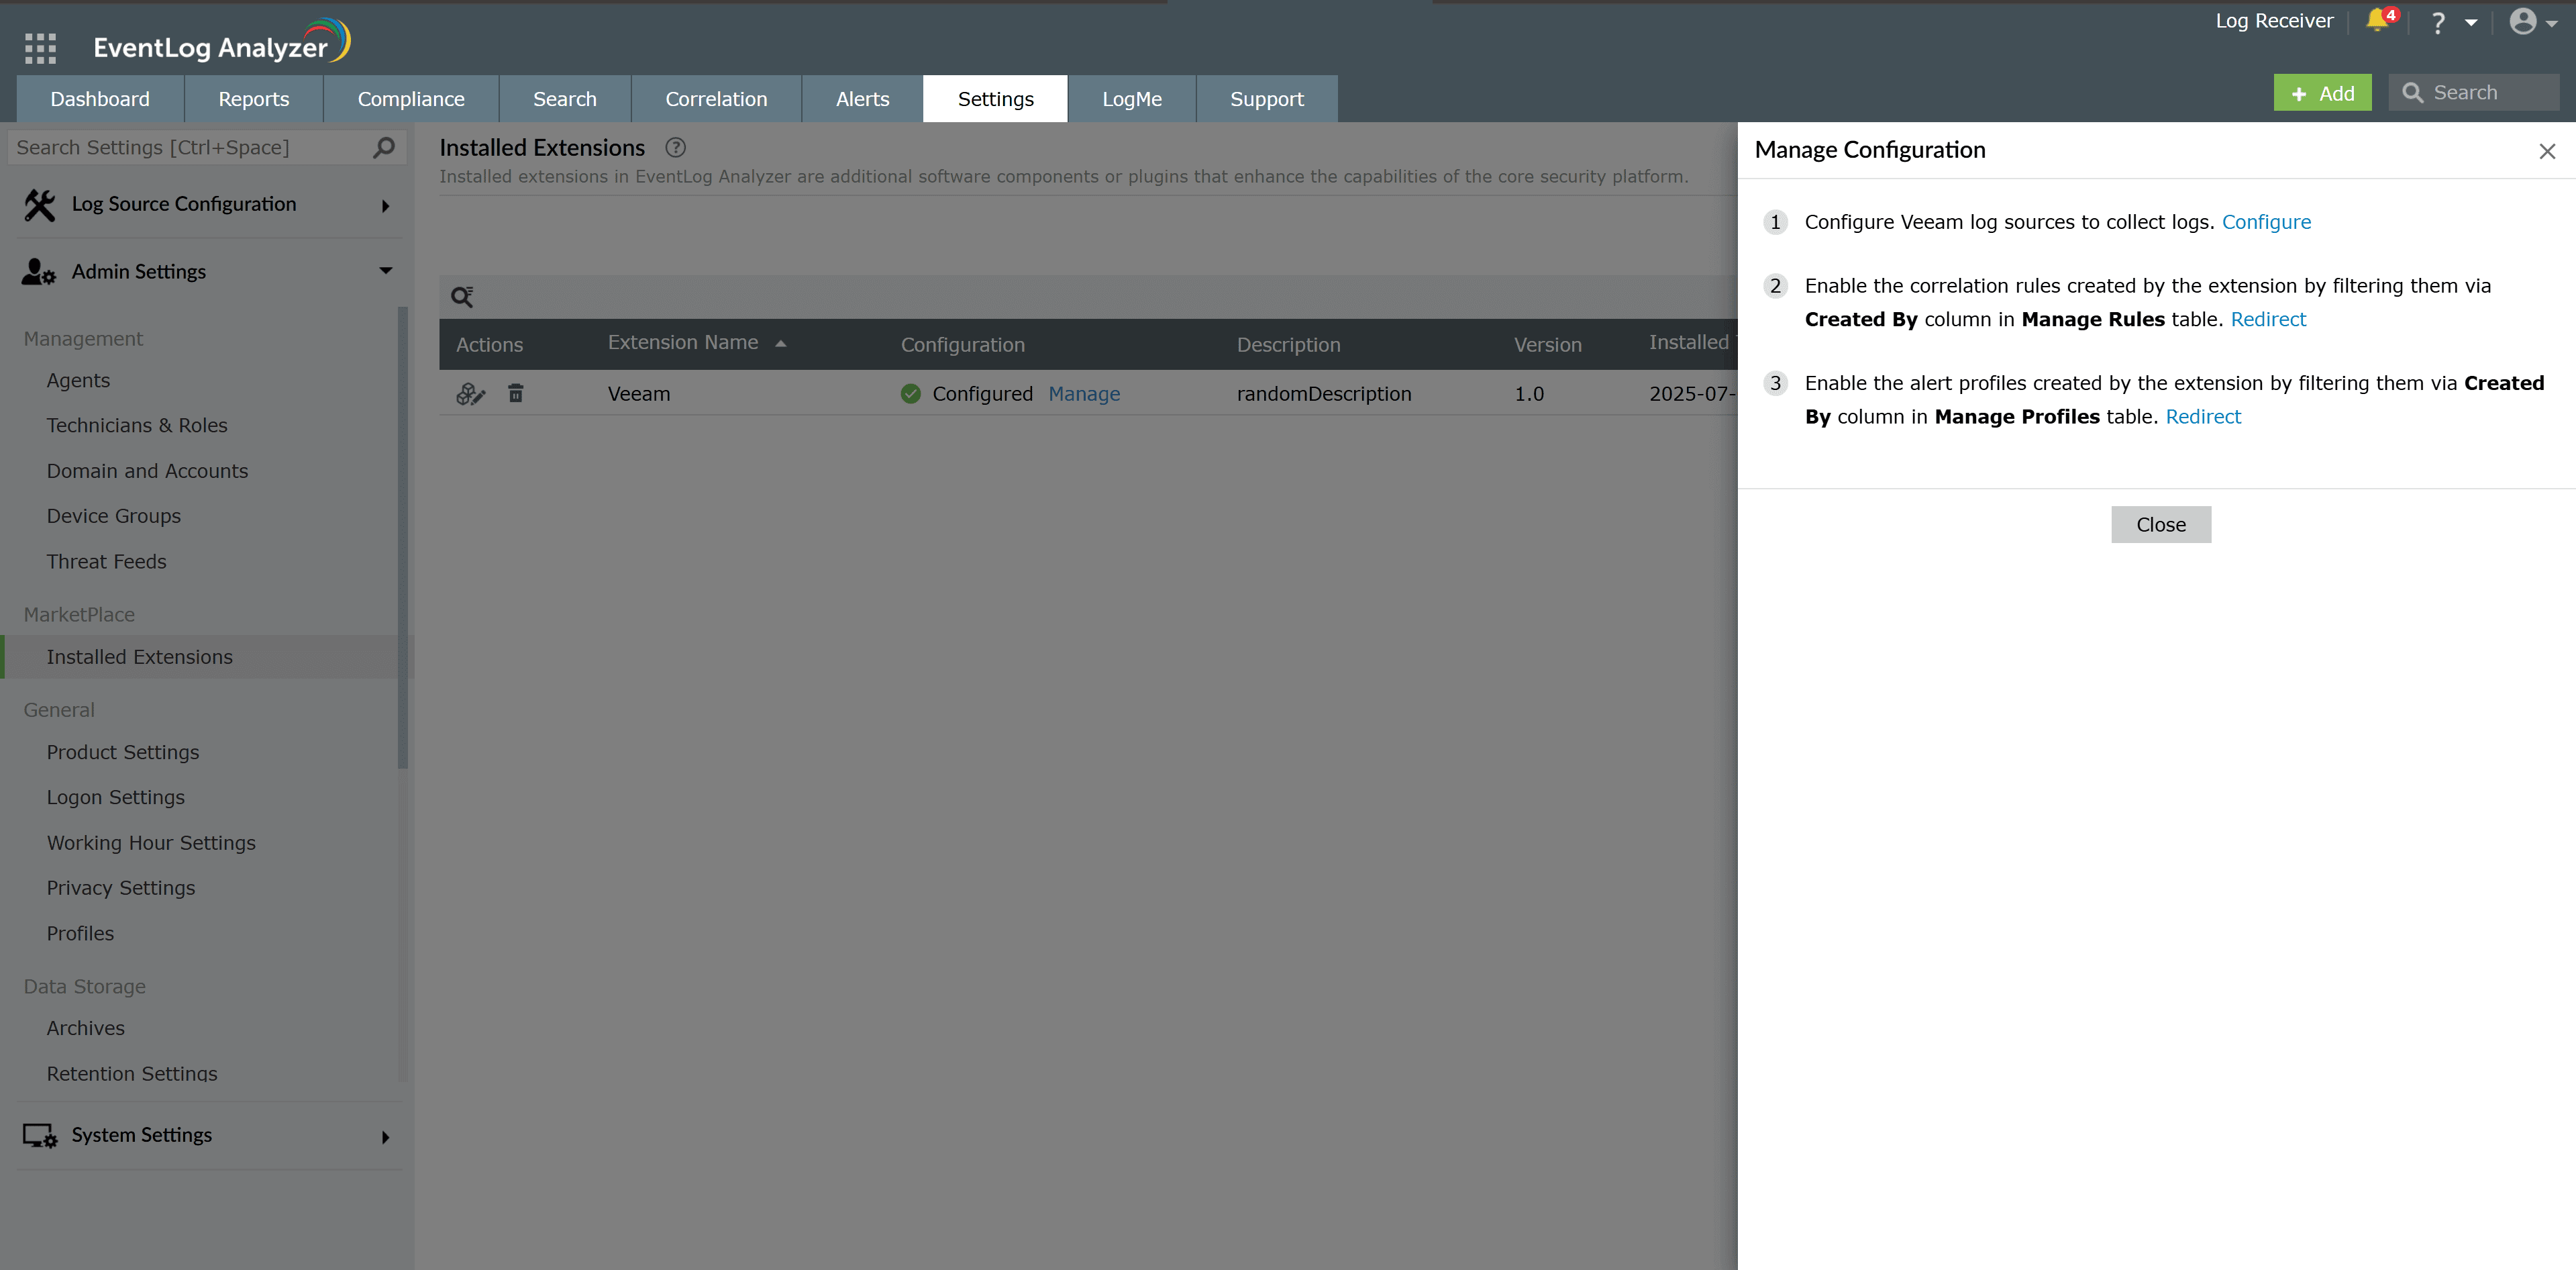Expand the System Settings section
This screenshot has width=2576, height=1270.
coord(385,1136)
